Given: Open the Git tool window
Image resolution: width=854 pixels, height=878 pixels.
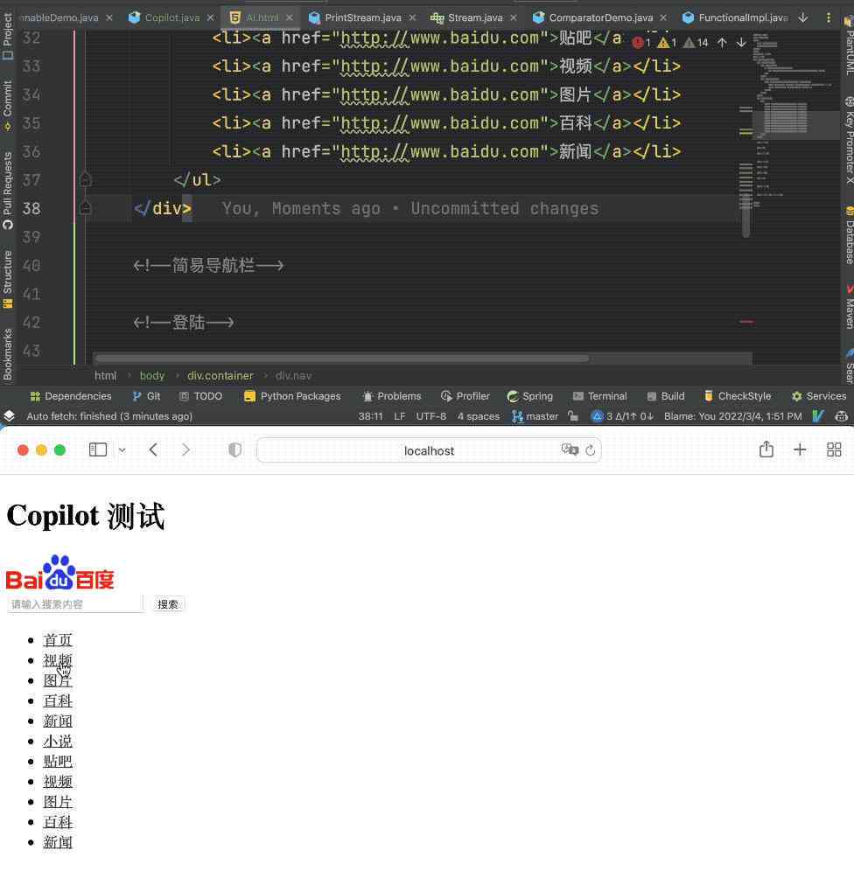Looking at the screenshot, I should [146, 396].
